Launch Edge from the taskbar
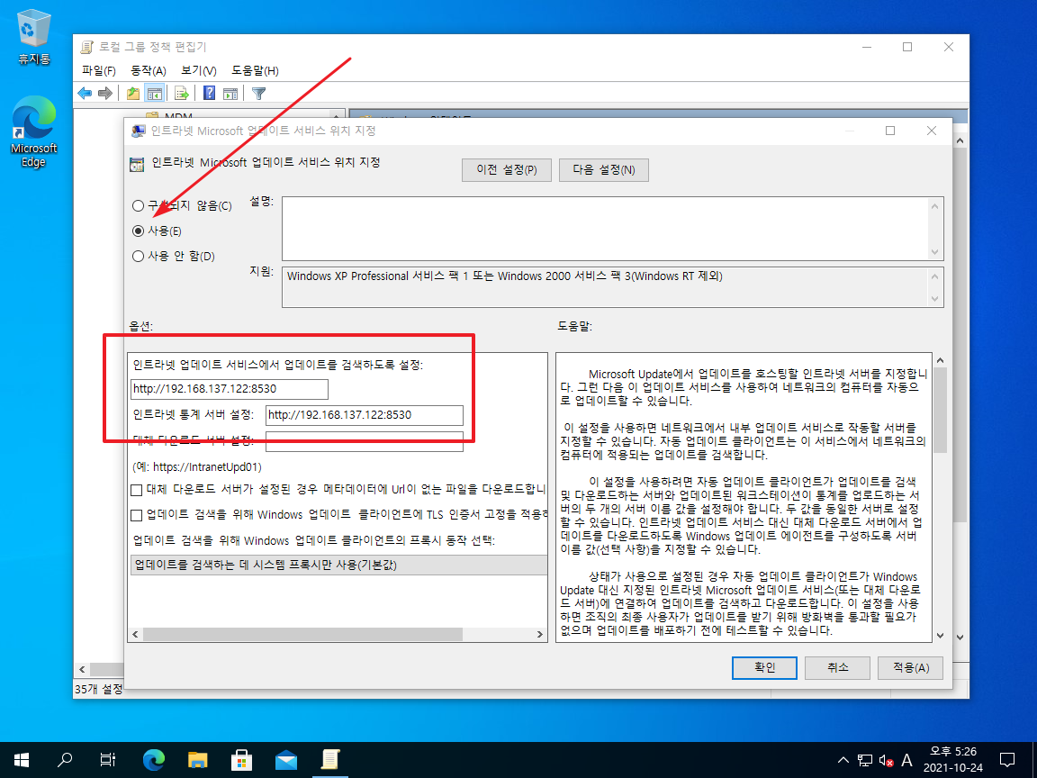Viewport: 1037px width, 778px height. pyautogui.click(x=153, y=759)
